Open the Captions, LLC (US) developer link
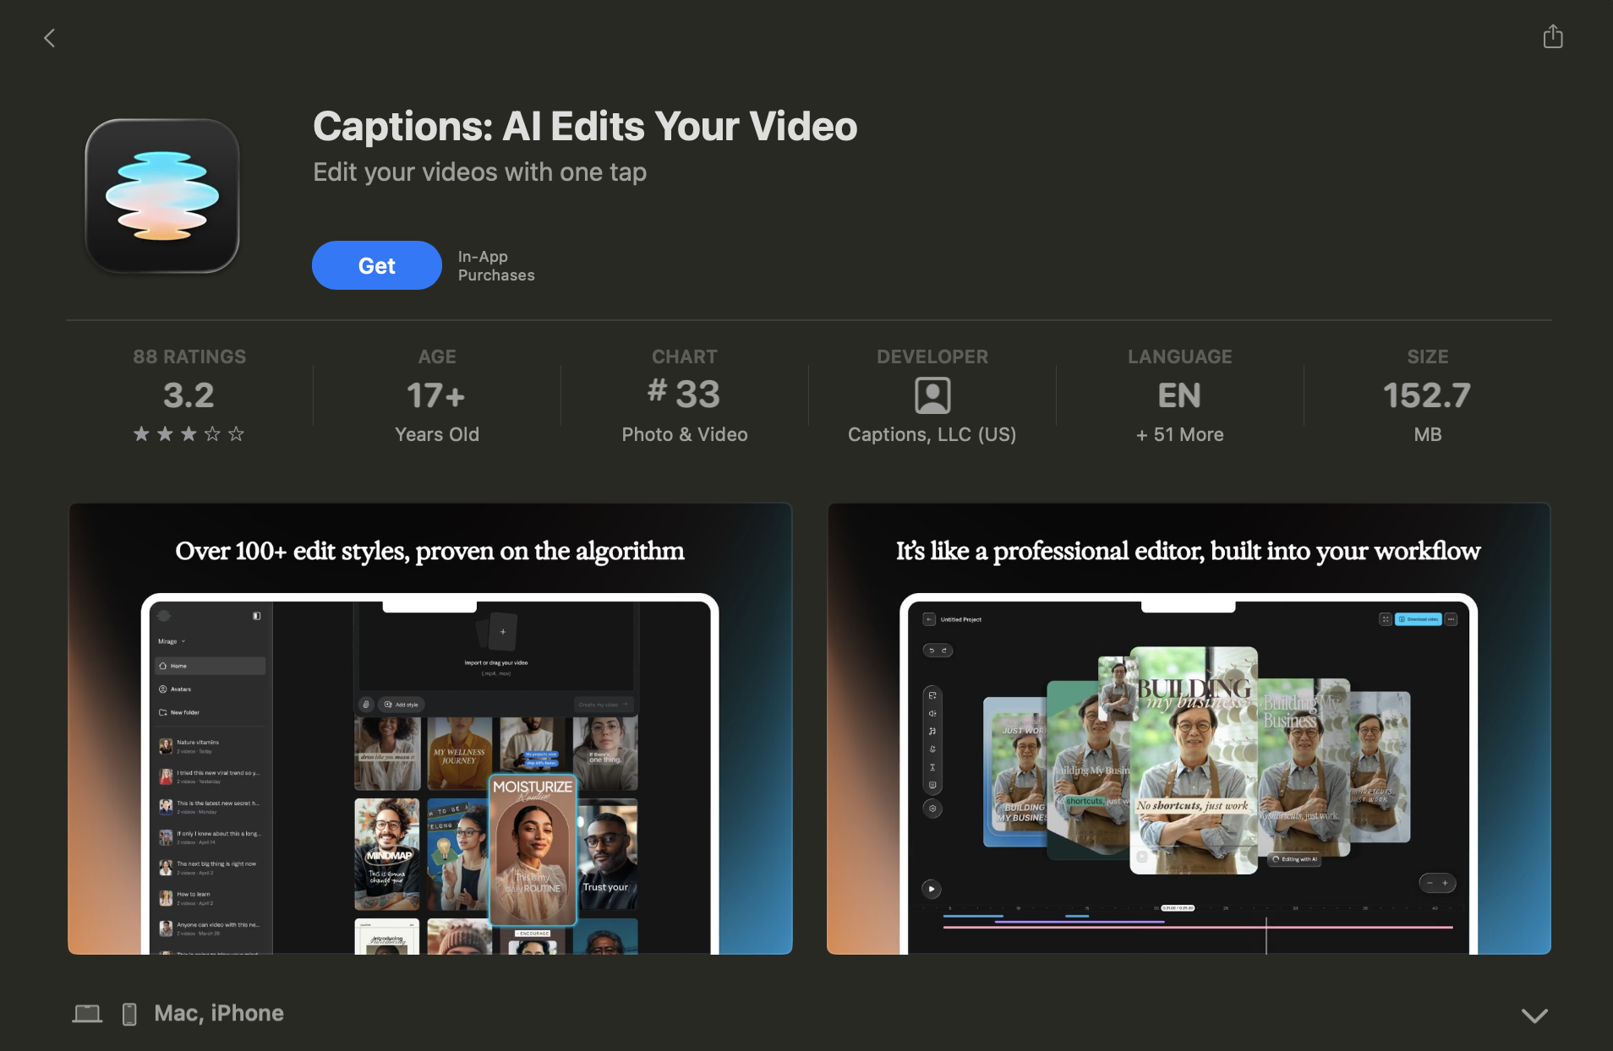The image size is (1613, 1051). pyautogui.click(x=932, y=434)
